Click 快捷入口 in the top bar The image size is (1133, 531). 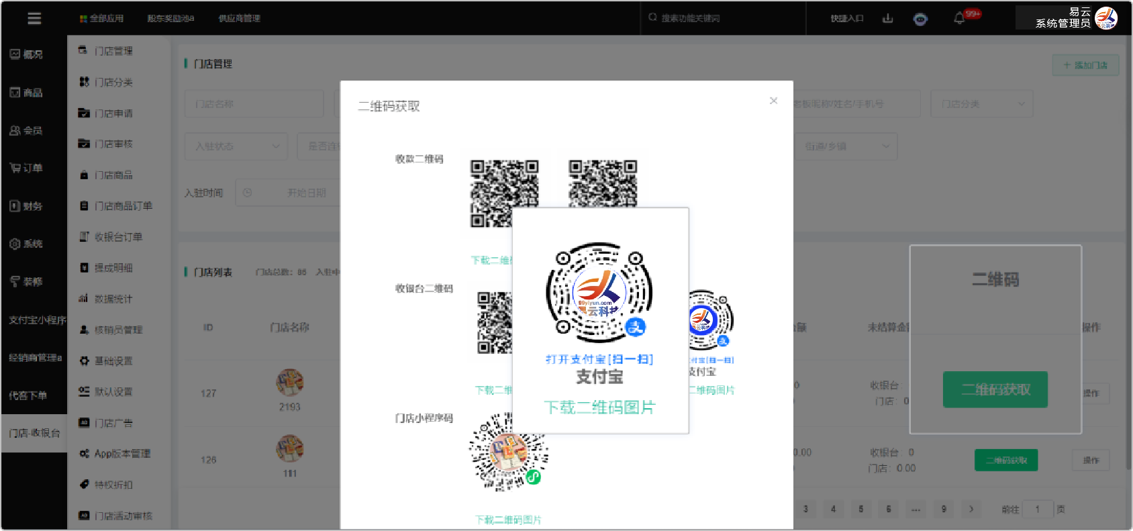847,19
